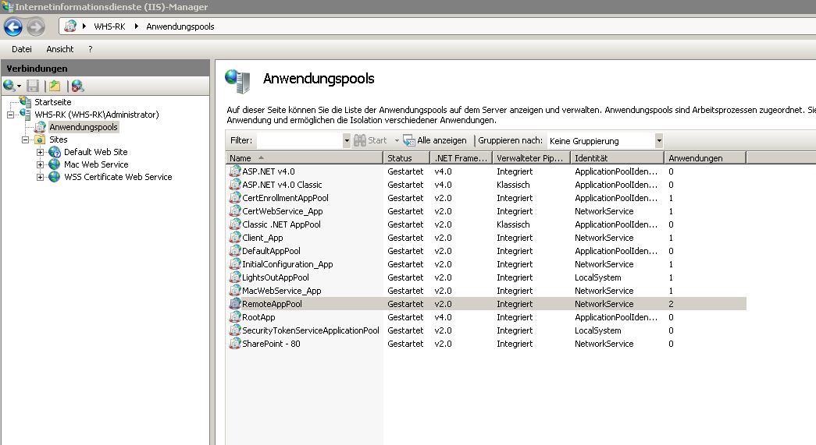Open the connect-to-server globe icon

[9, 86]
